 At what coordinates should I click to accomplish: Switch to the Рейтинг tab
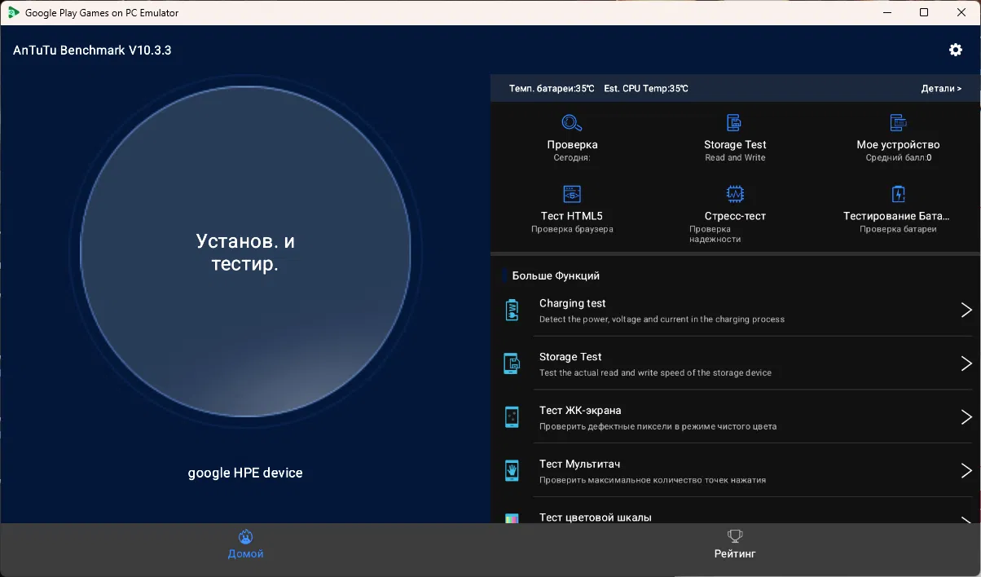tap(735, 544)
